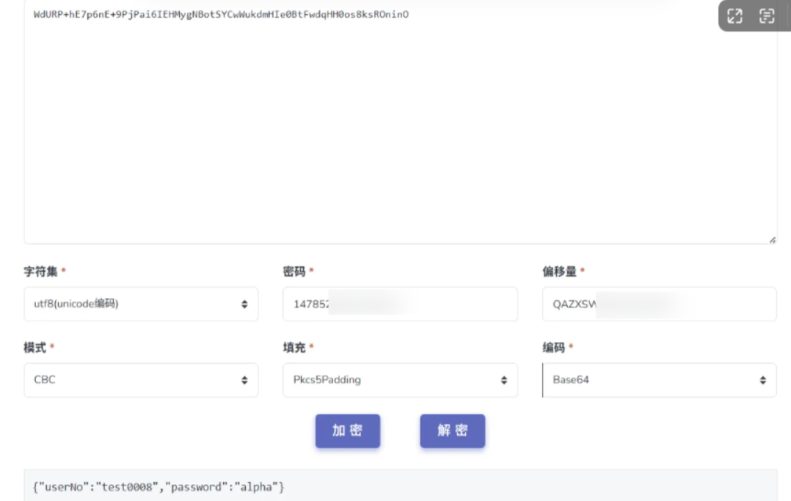This screenshot has height=501, width=791.
Task: Click the copy ciphertext icon
Action: (x=768, y=16)
